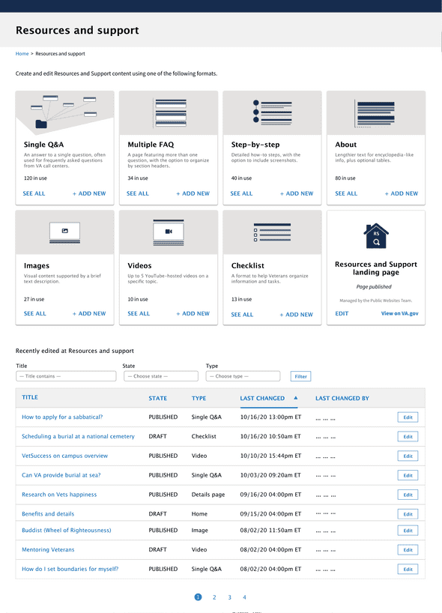This screenshot has width=442, height=613.
Task: Open 'Can VA provide burial at sea?'
Action: coord(61,475)
